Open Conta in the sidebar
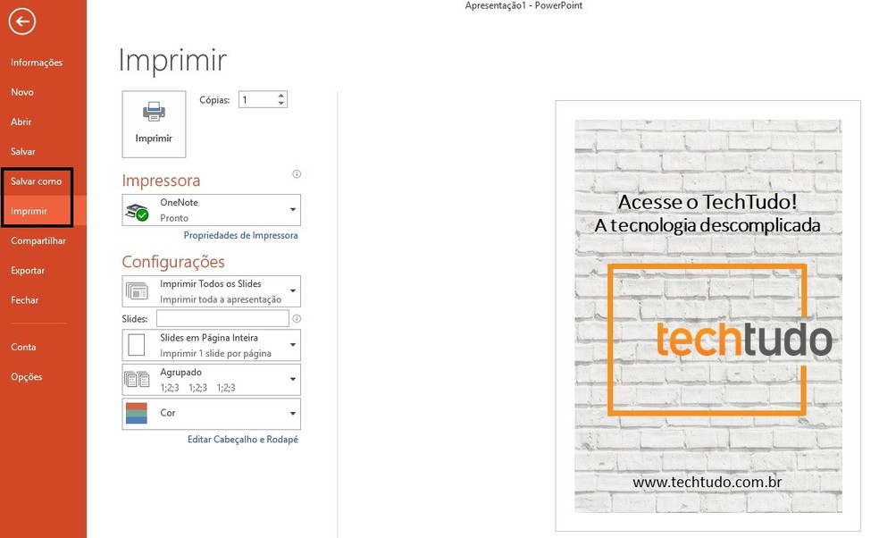This screenshot has width=879, height=538. coord(23,347)
